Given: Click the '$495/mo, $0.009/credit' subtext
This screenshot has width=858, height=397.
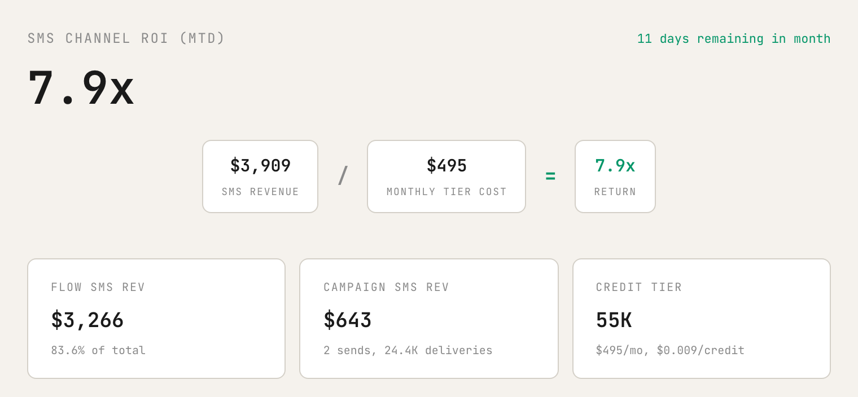Looking at the screenshot, I should 670,350.
